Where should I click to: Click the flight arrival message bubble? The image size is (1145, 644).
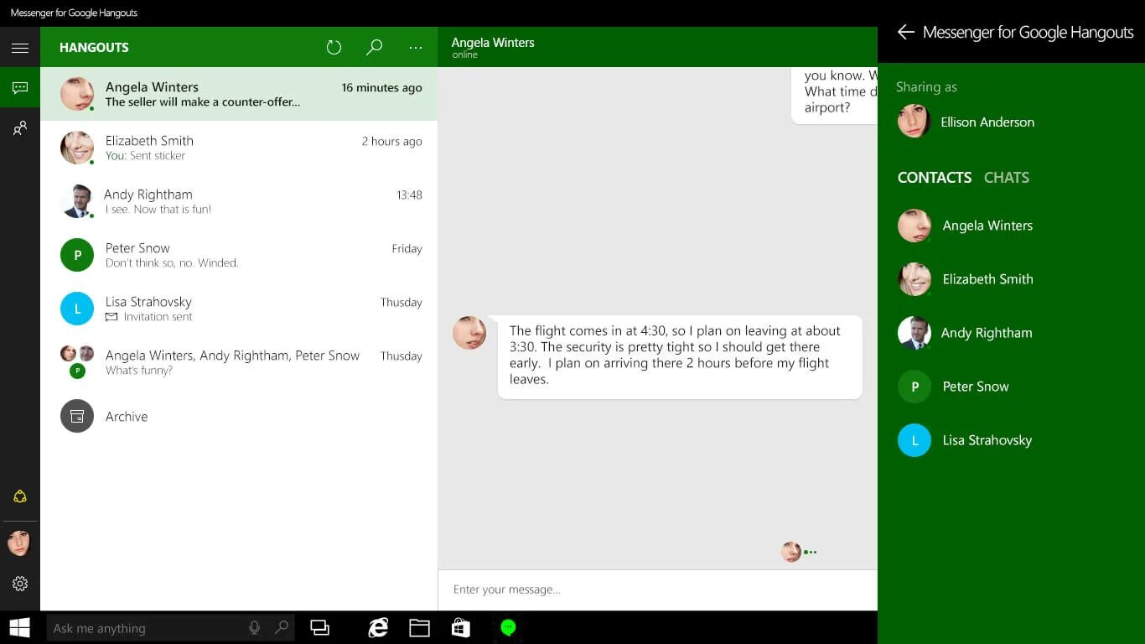(680, 357)
